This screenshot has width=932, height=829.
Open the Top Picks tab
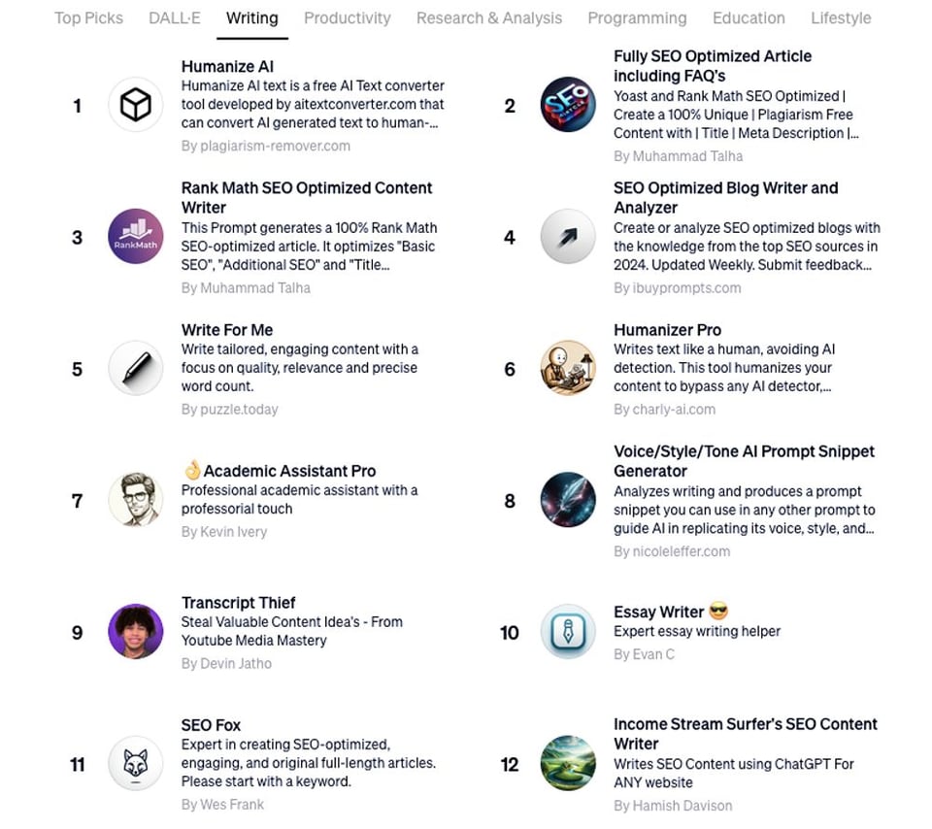(x=88, y=17)
